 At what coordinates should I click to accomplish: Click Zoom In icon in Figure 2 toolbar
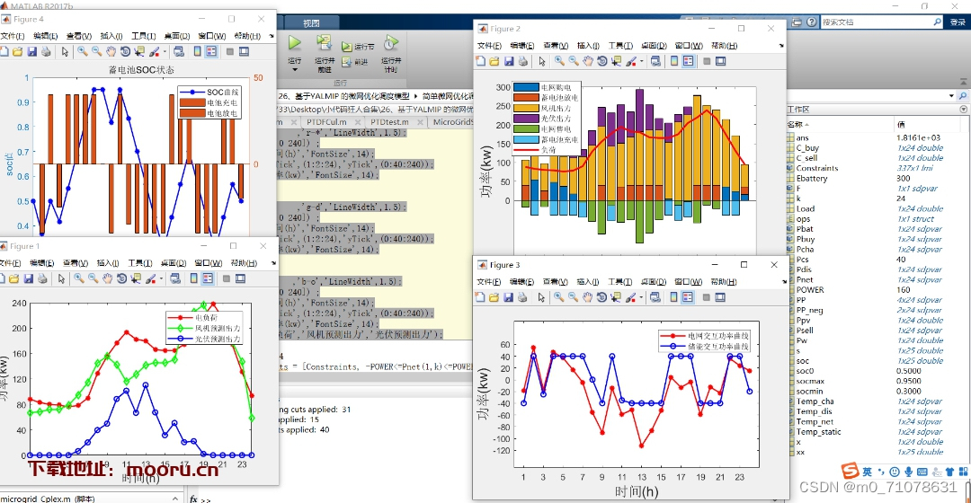tap(559, 61)
